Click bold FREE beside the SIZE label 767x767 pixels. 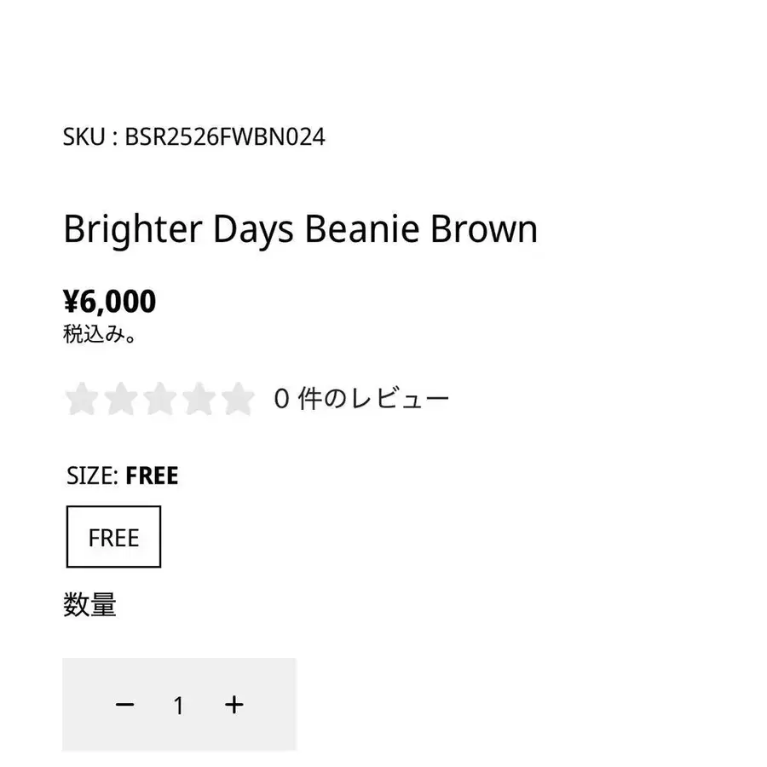pyautogui.click(x=152, y=476)
